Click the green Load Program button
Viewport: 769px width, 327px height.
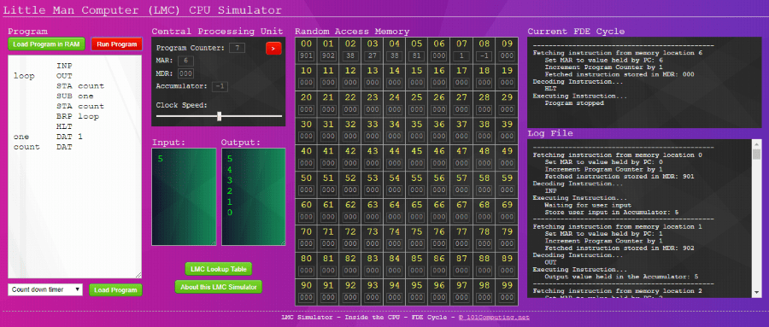115,289
